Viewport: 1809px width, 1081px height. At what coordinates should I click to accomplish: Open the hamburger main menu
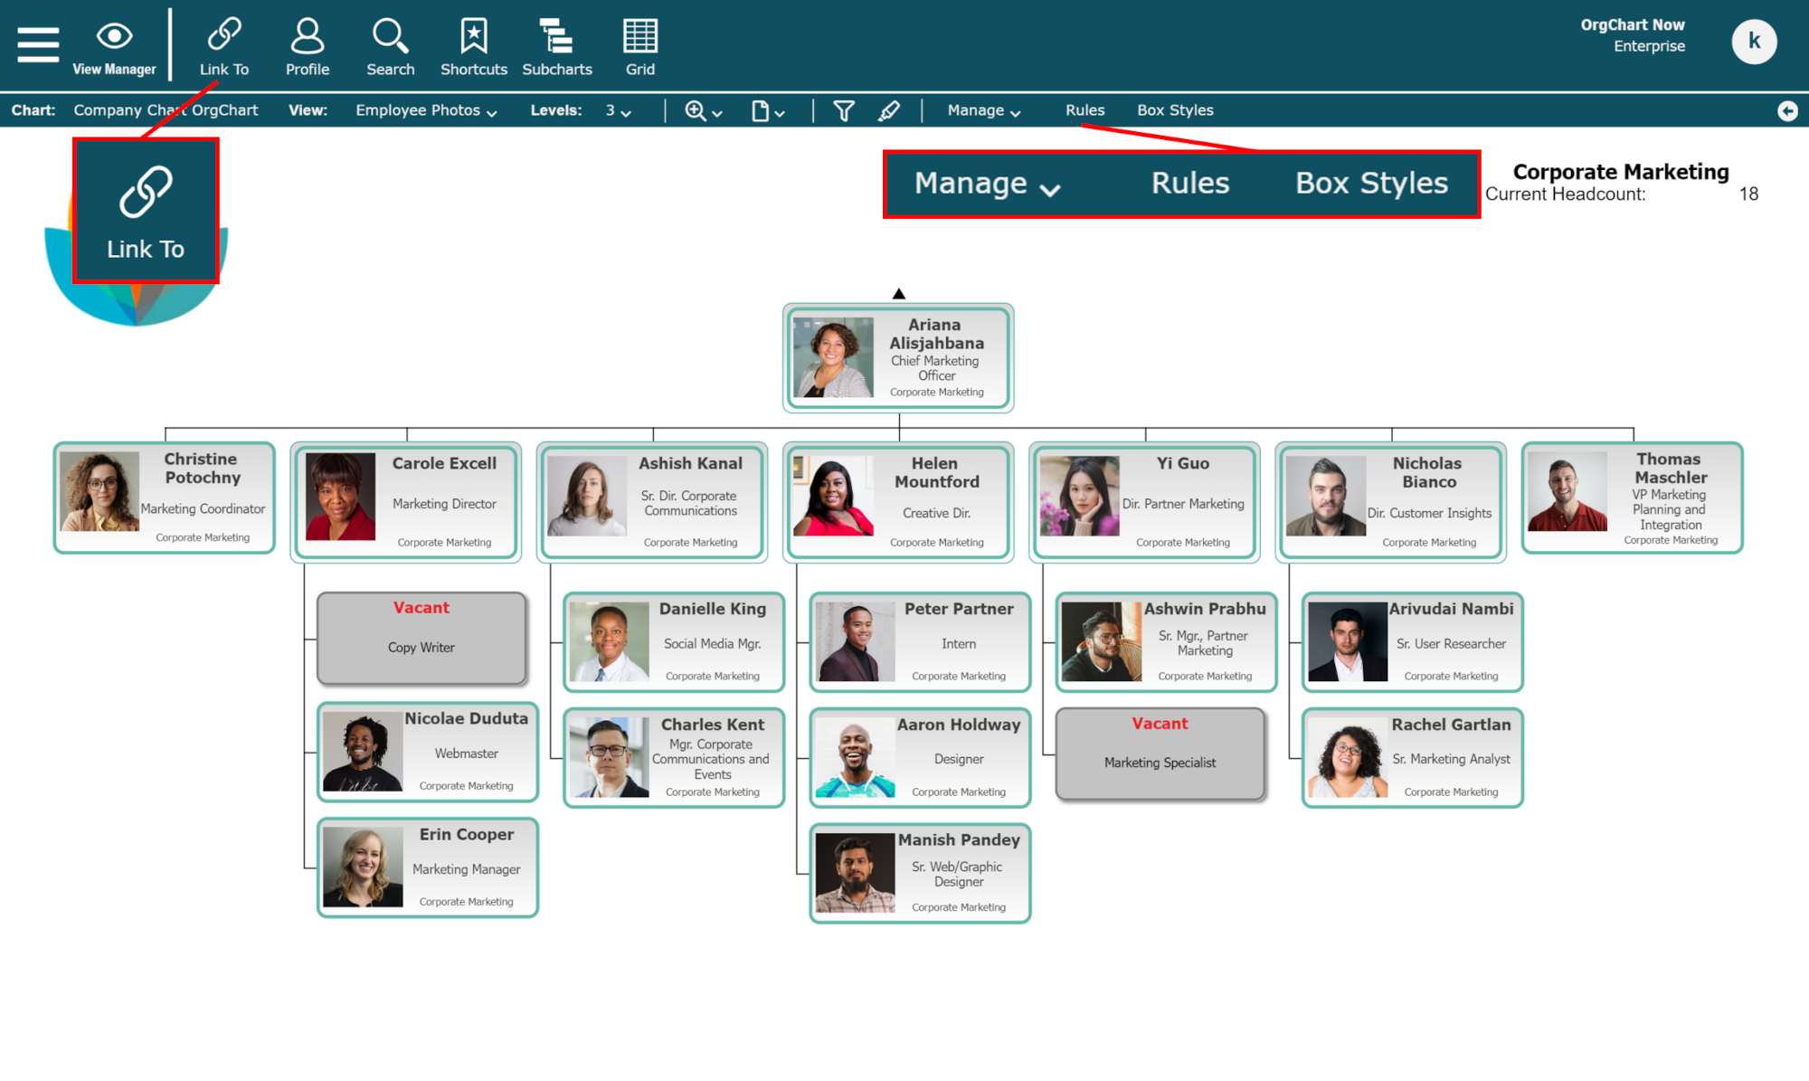(38, 43)
